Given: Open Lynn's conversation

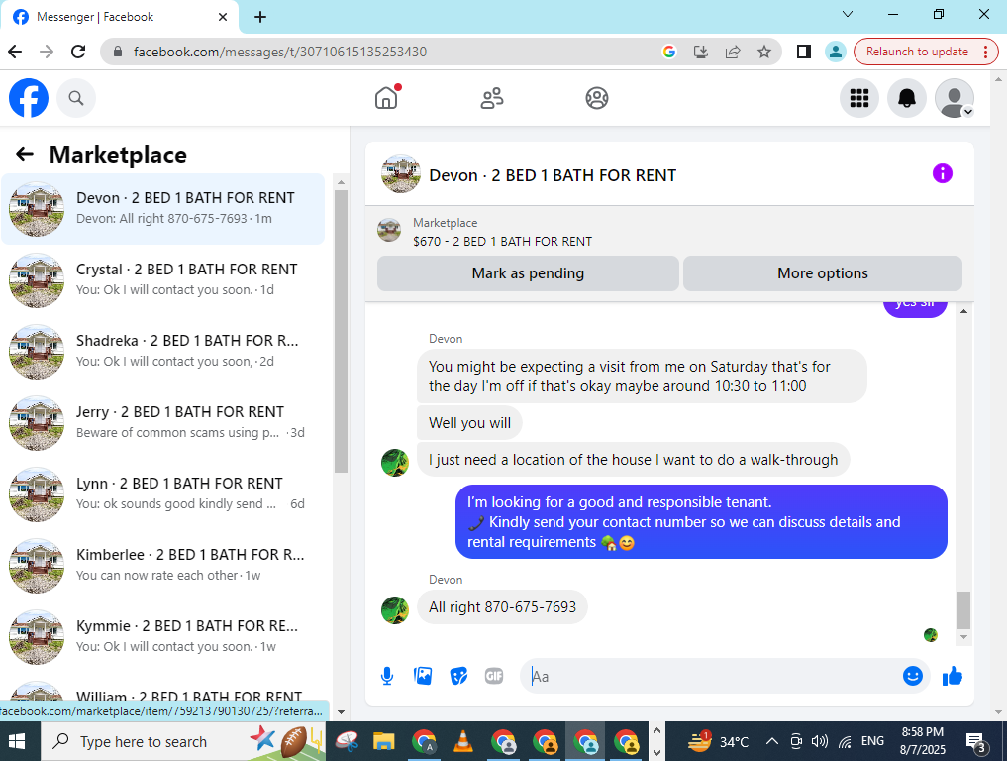Looking at the screenshot, I should click(x=163, y=494).
